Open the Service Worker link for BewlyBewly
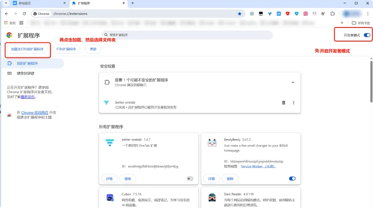 coord(258,166)
